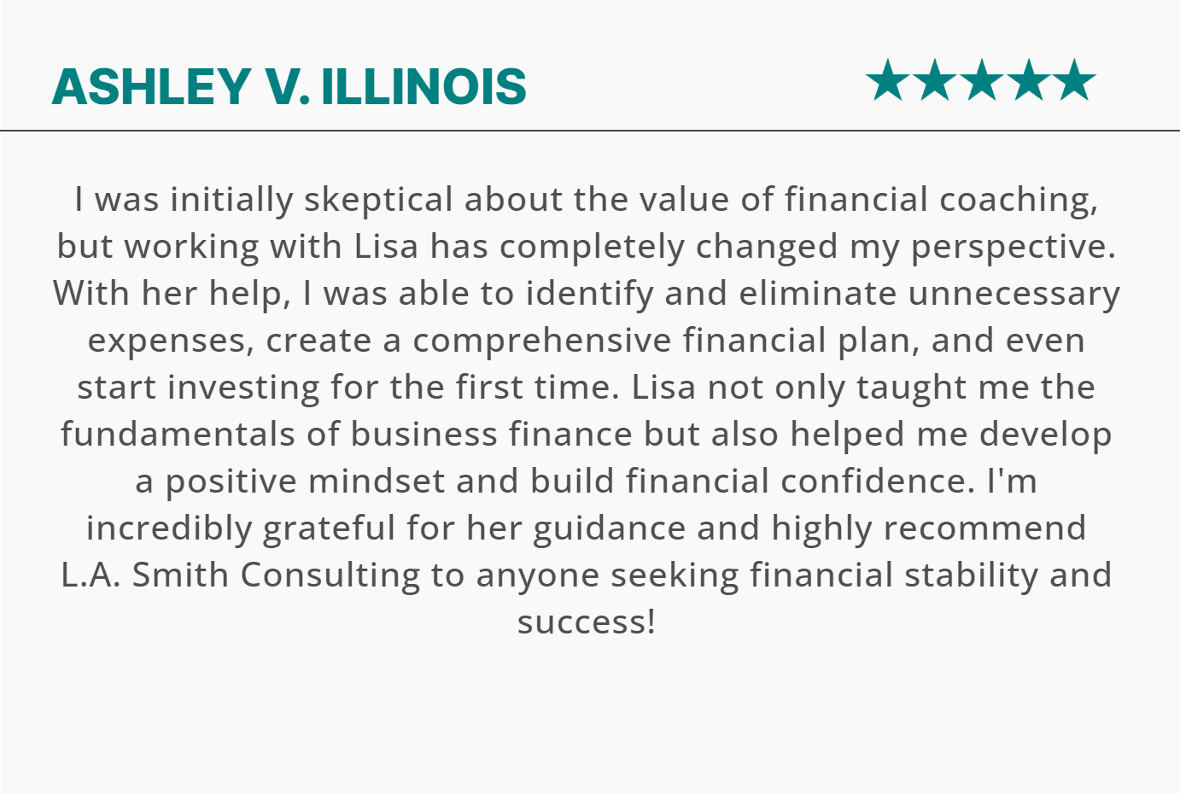Click the 'L.A. Smith Consulting' text
Screen dimensions: 1180x794
[241, 575]
